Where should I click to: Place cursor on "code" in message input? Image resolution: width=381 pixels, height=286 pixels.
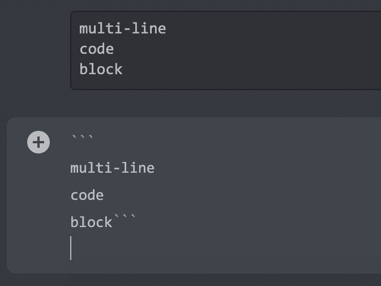(87, 195)
